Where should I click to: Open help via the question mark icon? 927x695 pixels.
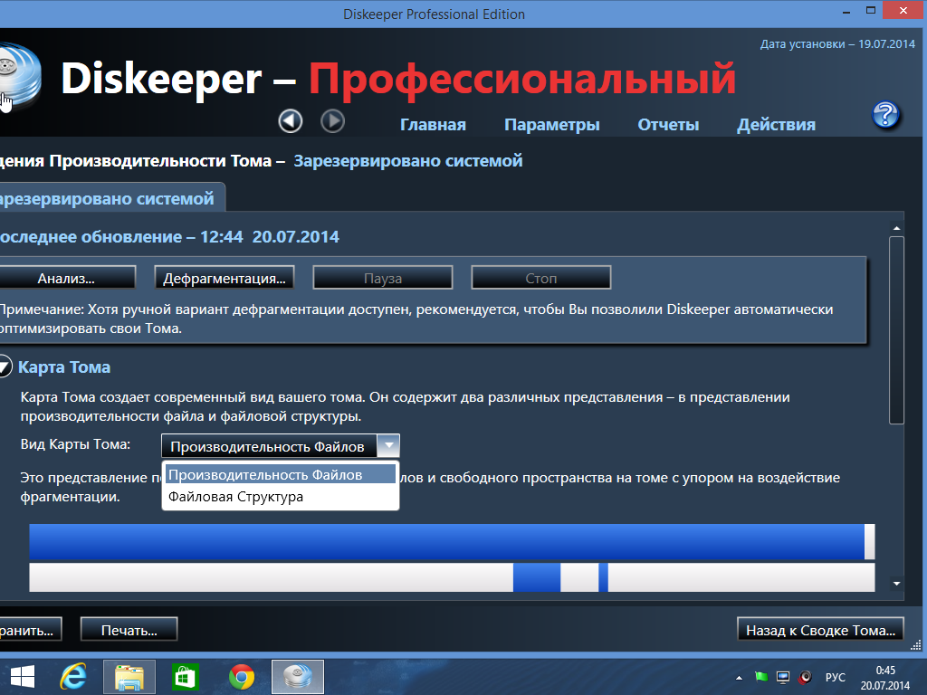point(885,115)
